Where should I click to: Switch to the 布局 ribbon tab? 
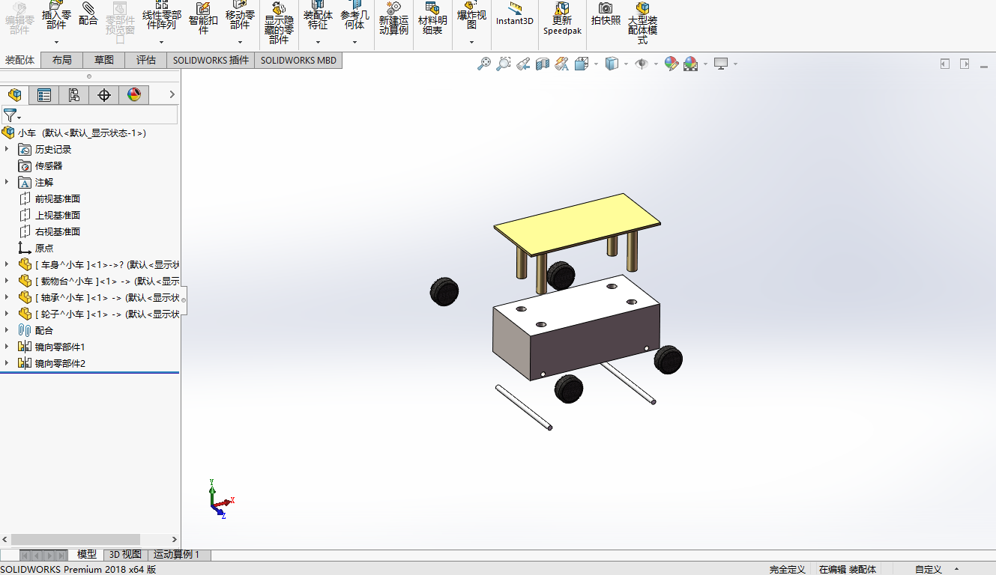pyautogui.click(x=62, y=61)
